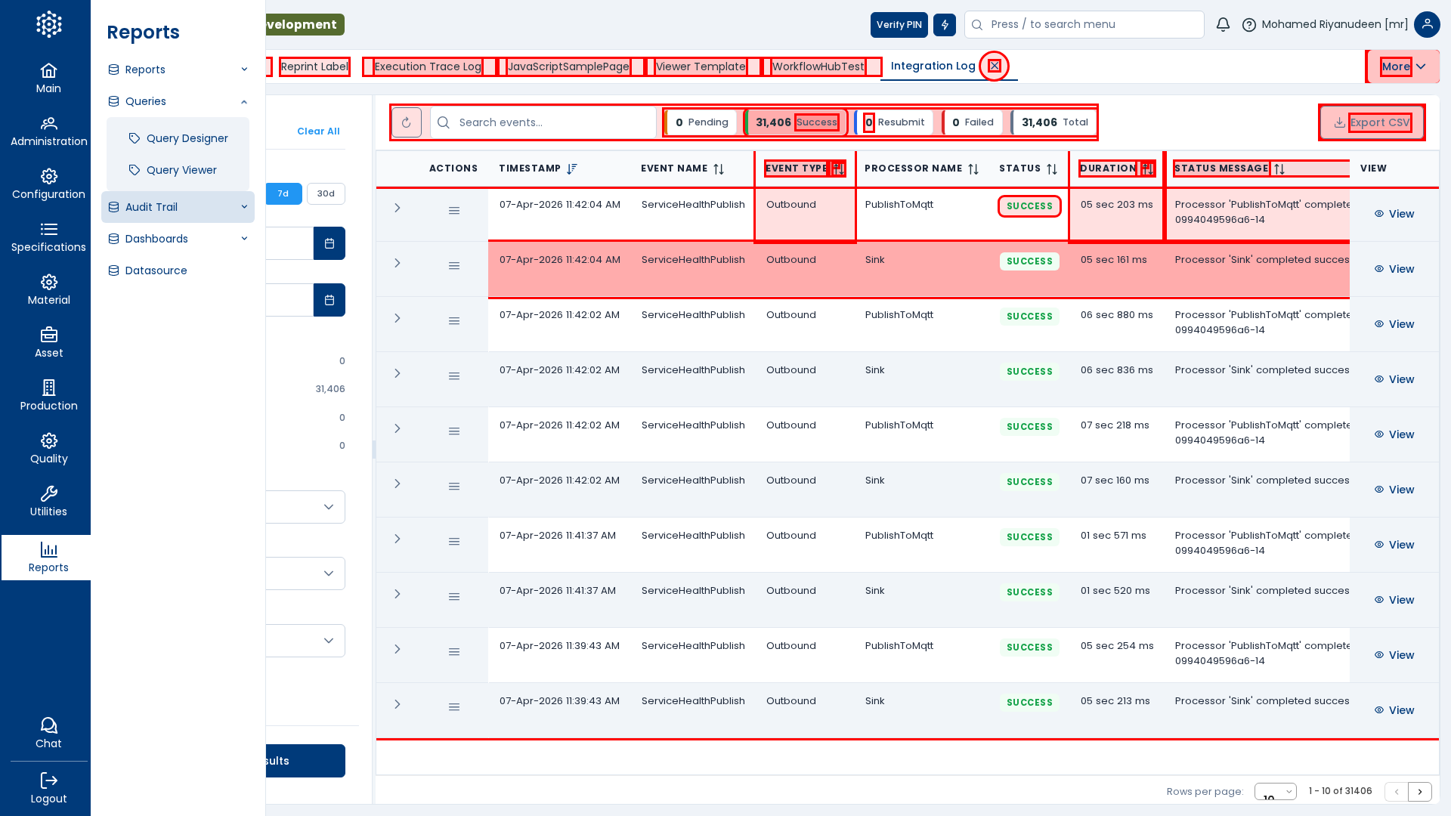
Task: Open the rows per page dropdown
Action: (1275, 791)
